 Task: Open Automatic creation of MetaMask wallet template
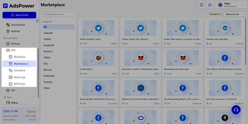point(140,62)
